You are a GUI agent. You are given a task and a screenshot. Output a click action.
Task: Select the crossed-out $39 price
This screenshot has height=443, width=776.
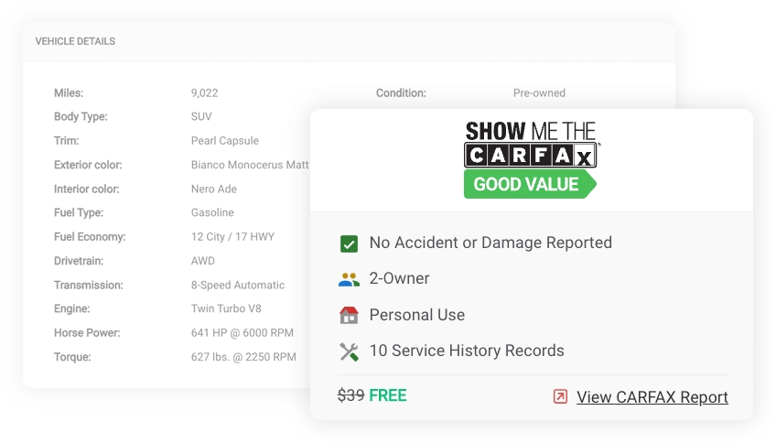tap(350, 395)
